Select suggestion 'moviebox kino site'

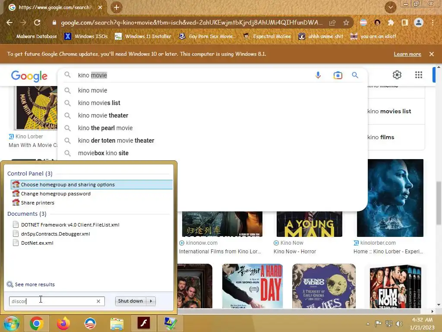coord(212,153)
